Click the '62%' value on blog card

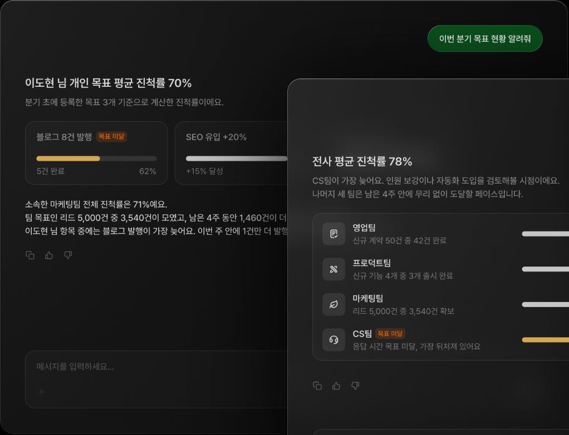tap(148, 171)
